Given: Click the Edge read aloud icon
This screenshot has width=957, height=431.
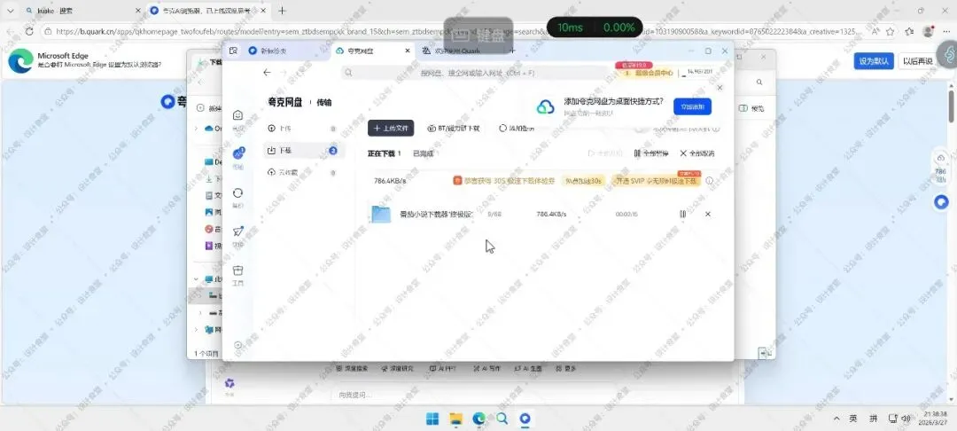Looking at the screenshot, I should pos(875,31).
